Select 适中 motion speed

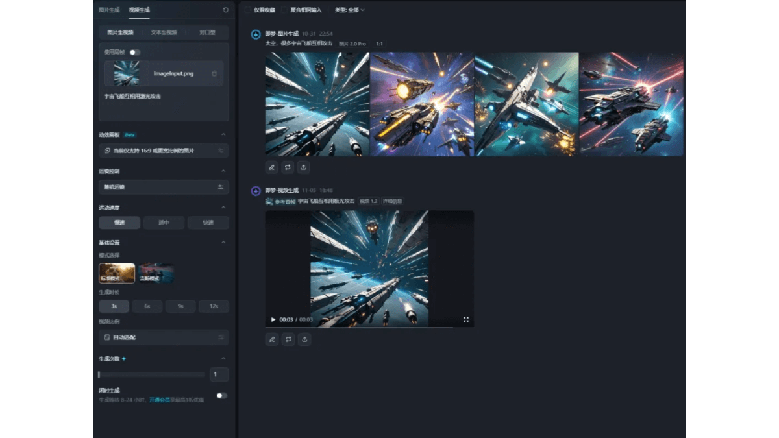(164, 223)
